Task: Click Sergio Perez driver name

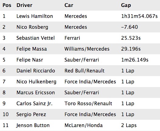Action: [31, 115]
